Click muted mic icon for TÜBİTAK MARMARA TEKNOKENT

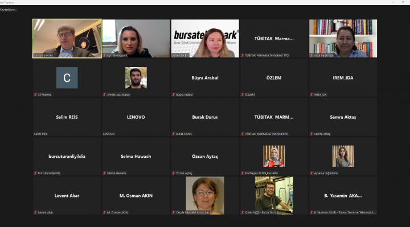(243, 134)
